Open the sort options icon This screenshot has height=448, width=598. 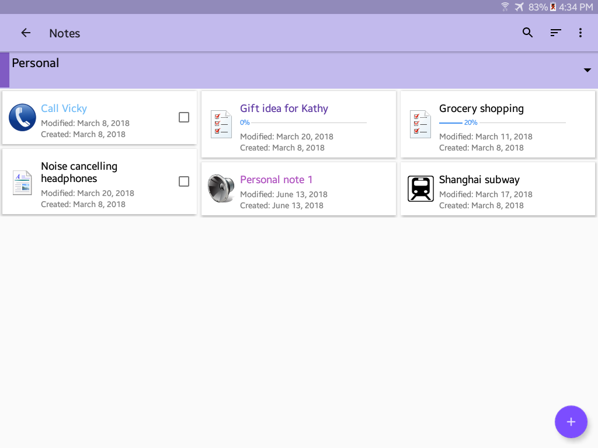tap(556, 33)
